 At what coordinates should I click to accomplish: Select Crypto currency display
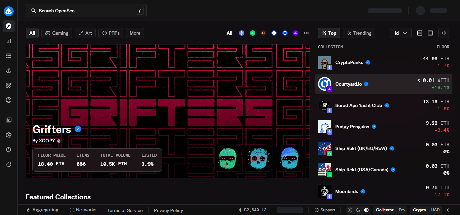tap(419, 210)
